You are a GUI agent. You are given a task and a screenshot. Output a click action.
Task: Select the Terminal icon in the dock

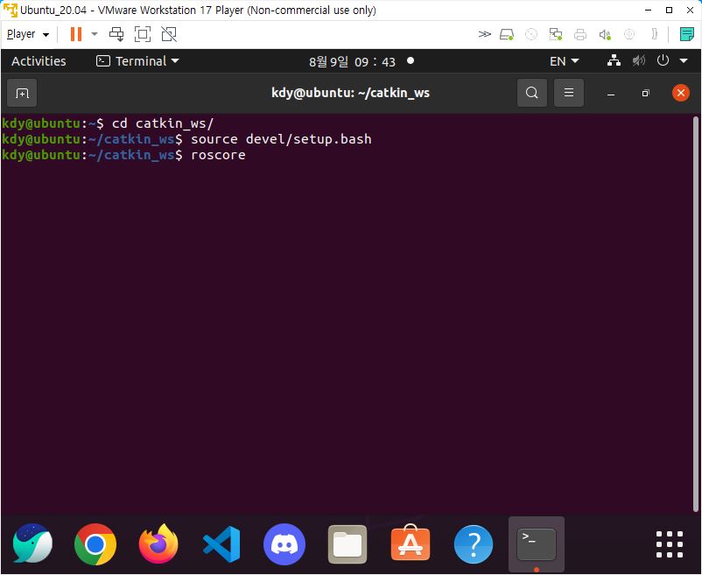point(537,544)
